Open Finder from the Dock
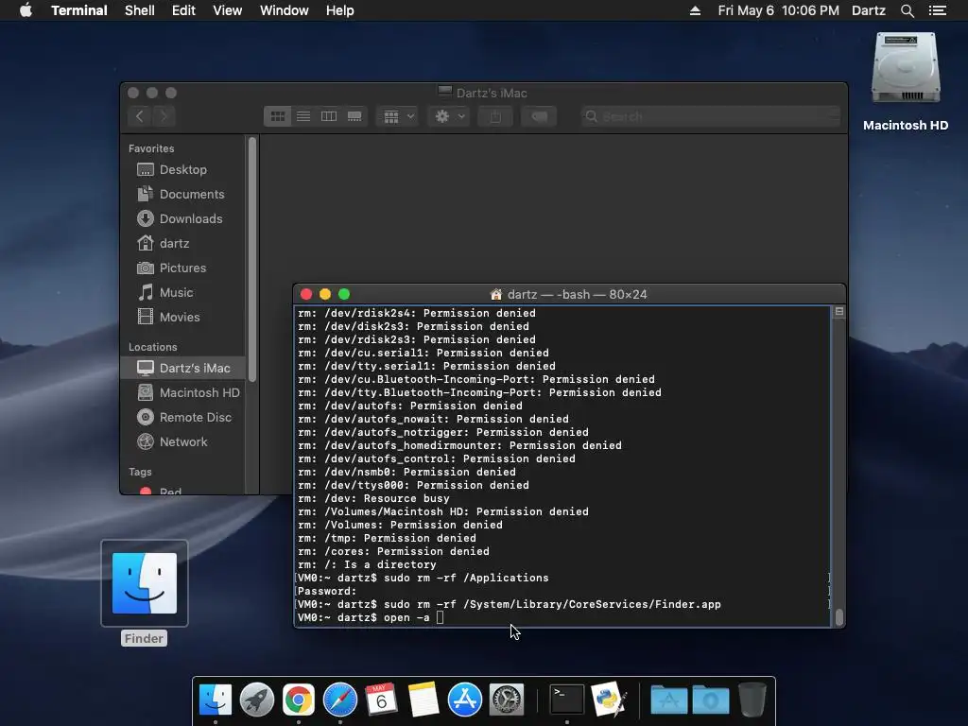The width and height of the screenshot is (968, 726). (215, 700)
